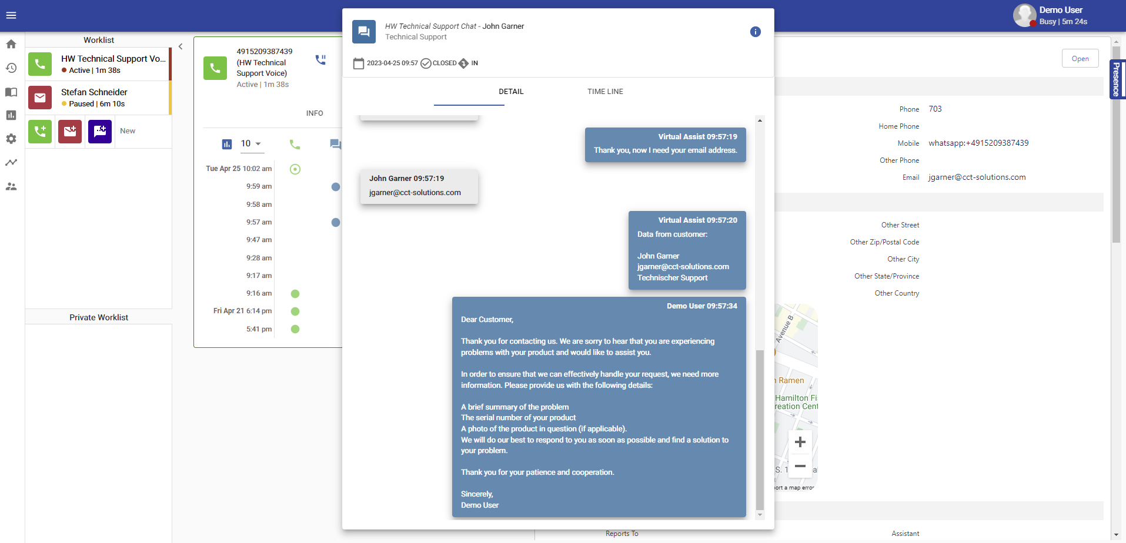The image size is (1126, 543).
Task: Click the calendar date icon in dialog
Action: pos(359,63)
